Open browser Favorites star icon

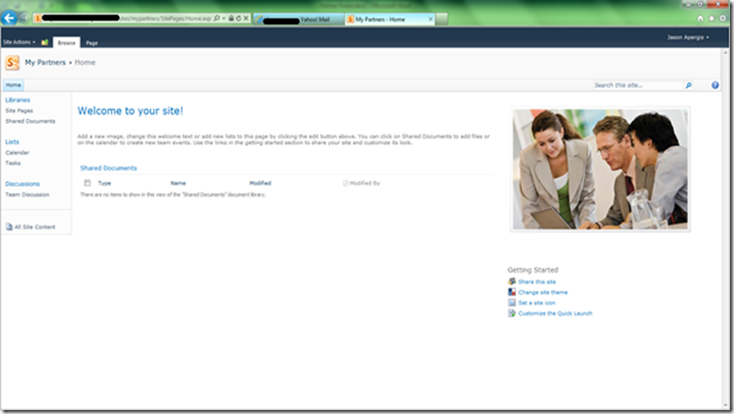click(712, 18)
